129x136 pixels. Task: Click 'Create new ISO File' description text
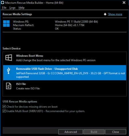pos(28,89)
